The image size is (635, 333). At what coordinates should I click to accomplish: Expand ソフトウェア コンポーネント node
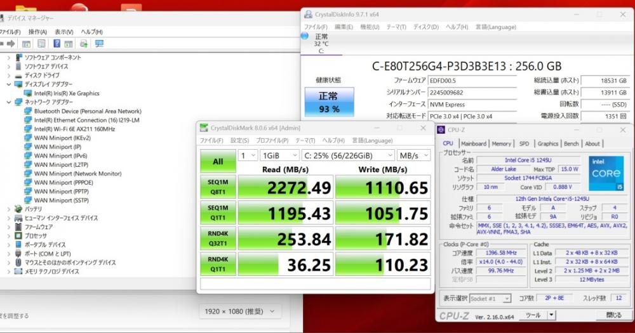[9, 58]
